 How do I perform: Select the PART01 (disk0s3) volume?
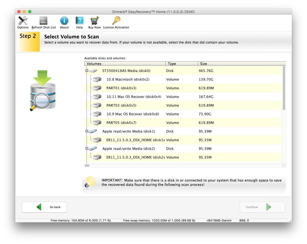coord(183,88)
